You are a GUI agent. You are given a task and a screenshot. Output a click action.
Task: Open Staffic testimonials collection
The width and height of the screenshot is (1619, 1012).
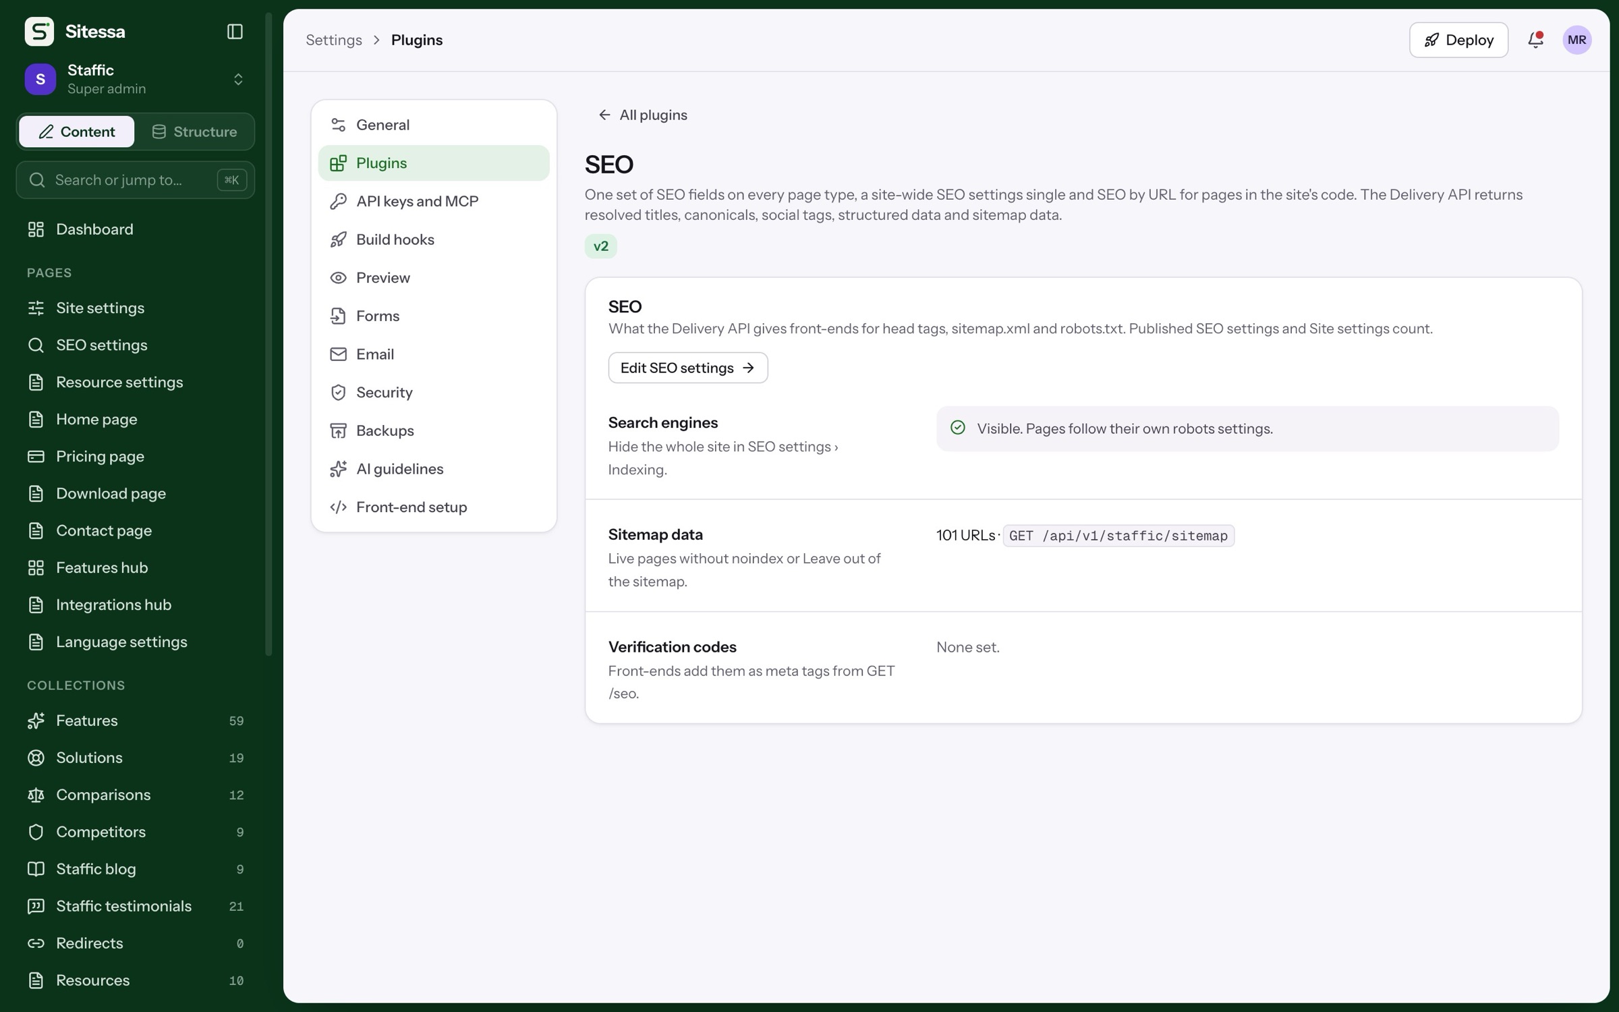point(135,906)
